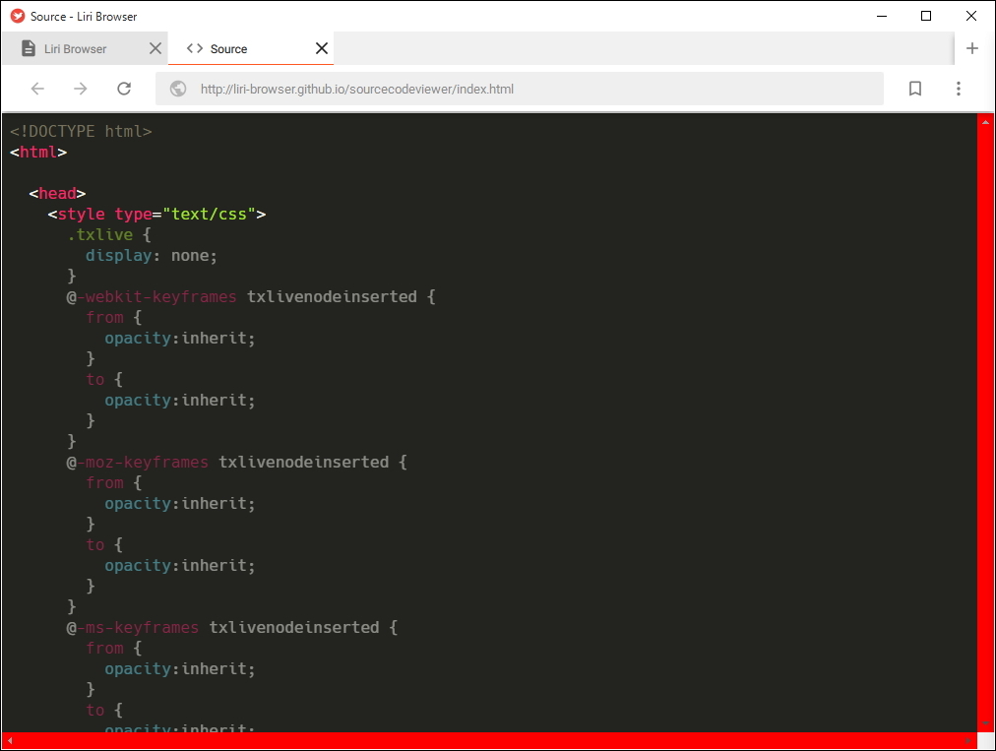Open the three-dot browser menu
996x751 pixels.
coord(959,89)
